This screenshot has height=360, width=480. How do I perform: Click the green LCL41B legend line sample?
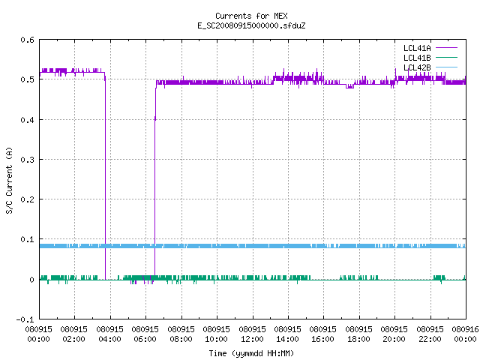pos(446,57)
